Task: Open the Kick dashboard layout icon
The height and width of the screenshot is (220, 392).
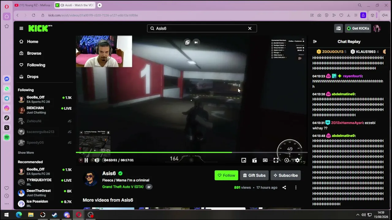Action: 338,28
